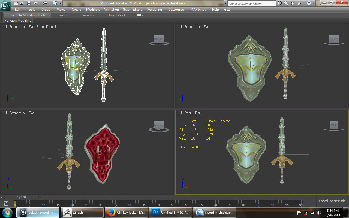Image resolution: width=349 pixels, height=218 pixels.
Task: Step time slider back one frame
Action: coord(2,197)
